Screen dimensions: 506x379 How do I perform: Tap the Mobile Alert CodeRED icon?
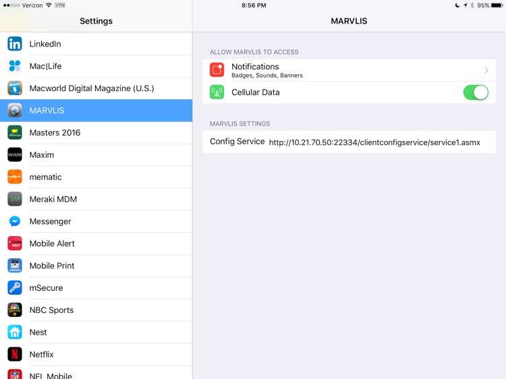pyautogui.click(x=15, y=243)
